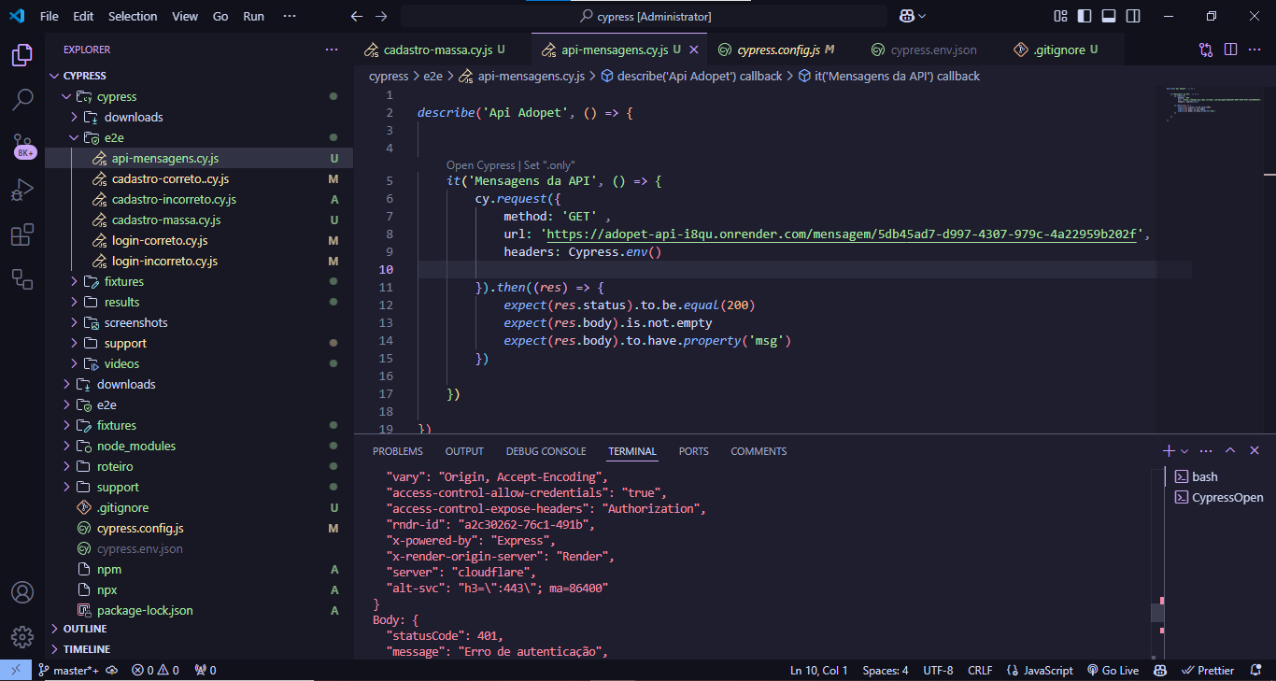Expand the roteiro folder
The image size is (1276, 681).
pos(66,466)
